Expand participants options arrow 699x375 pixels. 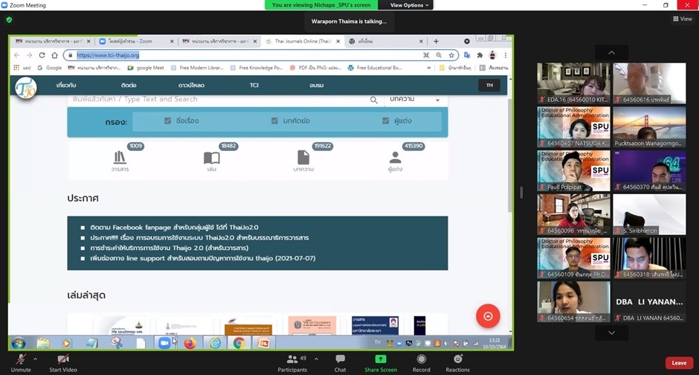316,359
